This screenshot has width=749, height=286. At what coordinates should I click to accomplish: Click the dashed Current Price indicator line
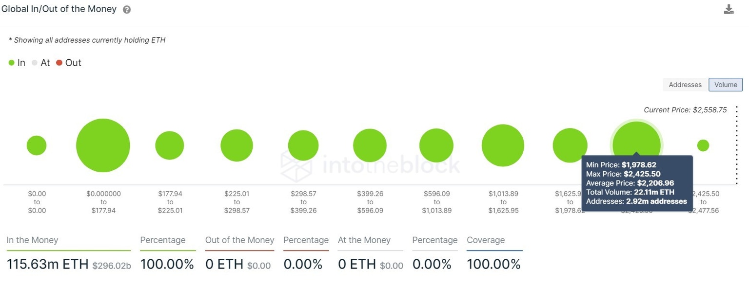737,146
